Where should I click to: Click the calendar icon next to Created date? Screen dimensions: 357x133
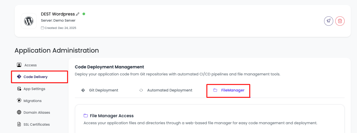coord(42,28)
